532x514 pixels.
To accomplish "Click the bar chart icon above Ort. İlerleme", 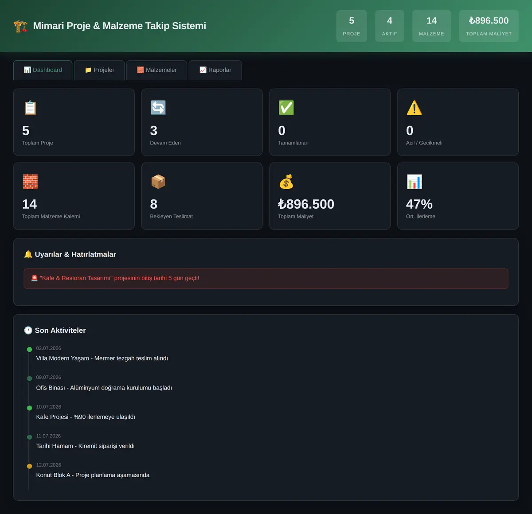I will (414, 182).
